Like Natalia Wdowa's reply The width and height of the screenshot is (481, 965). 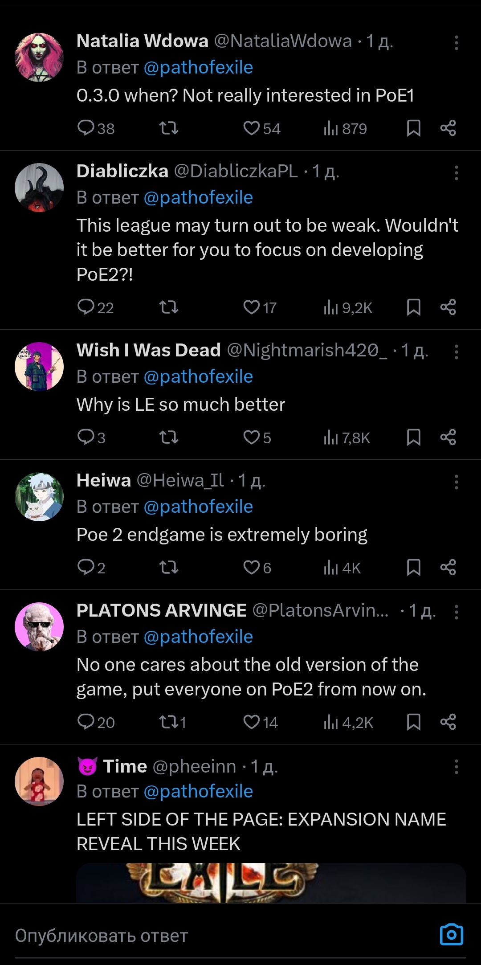click(x=252, y=128)
